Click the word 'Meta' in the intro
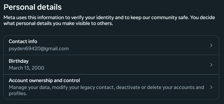This screenshot has height=104, width=224. 9,18
